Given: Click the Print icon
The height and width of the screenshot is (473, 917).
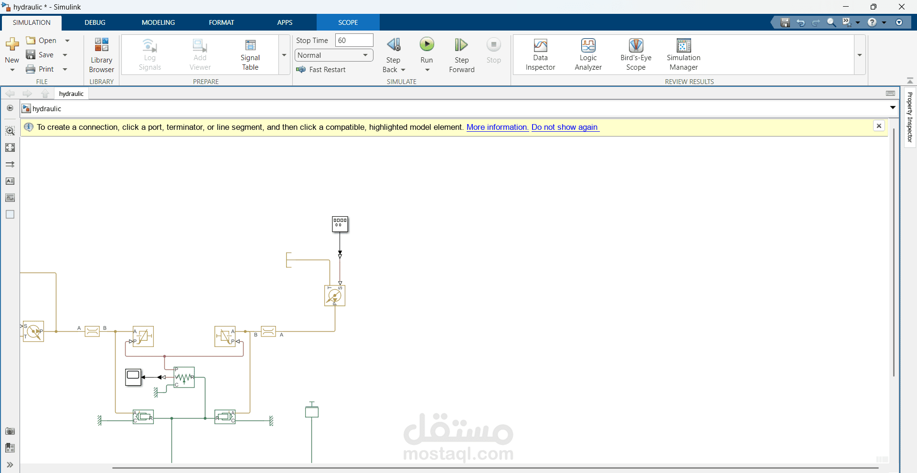Looking at the screenshot, I should 31,69.
